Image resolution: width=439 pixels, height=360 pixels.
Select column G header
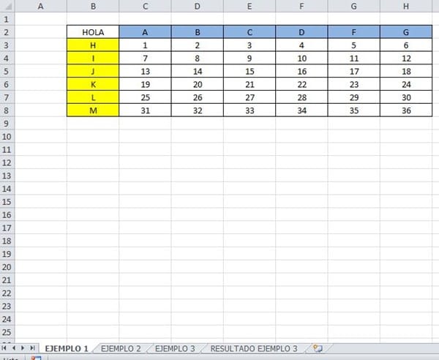pos(353,6)
